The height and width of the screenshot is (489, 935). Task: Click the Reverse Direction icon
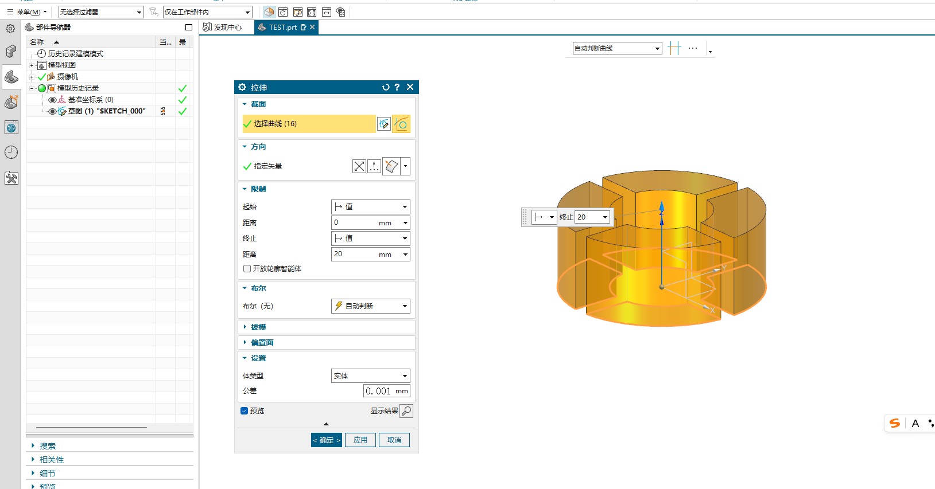coord(359,166)
